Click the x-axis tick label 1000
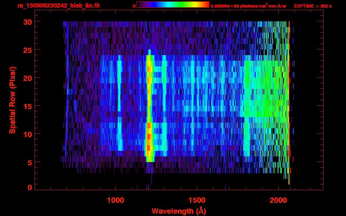Image resolution: width=346 pixels, height=216 pixels. pos(116,200)
